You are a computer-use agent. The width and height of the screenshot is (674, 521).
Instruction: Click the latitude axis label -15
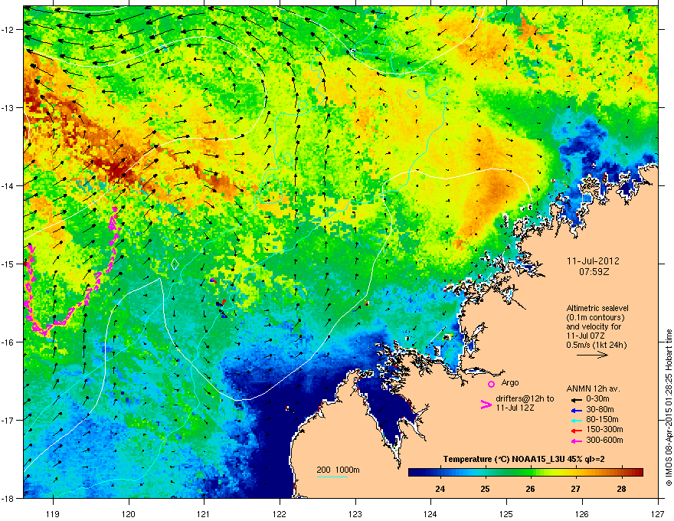pyautogui.click(x=8, y=264)
